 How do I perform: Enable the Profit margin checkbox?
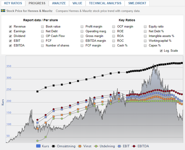[x=82, y=27]
